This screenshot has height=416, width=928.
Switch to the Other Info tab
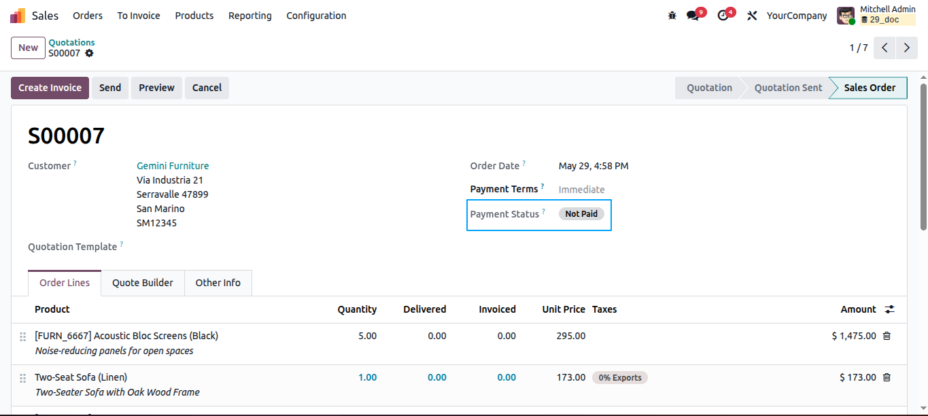pyautogui.click(x=218, y=283)
